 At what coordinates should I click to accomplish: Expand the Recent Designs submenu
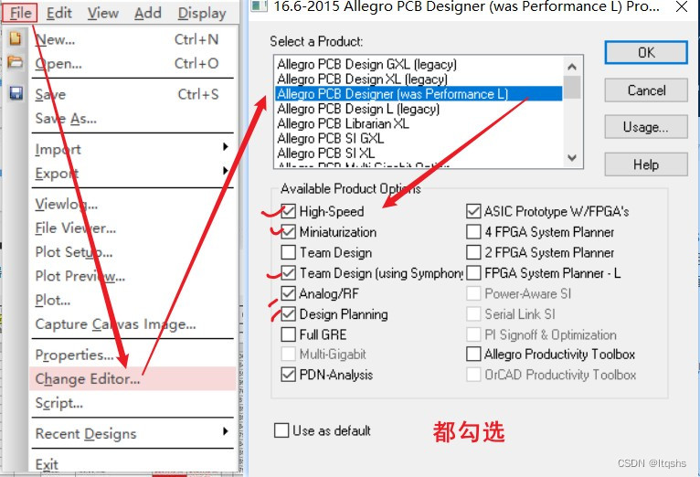[x=225, y=432]
